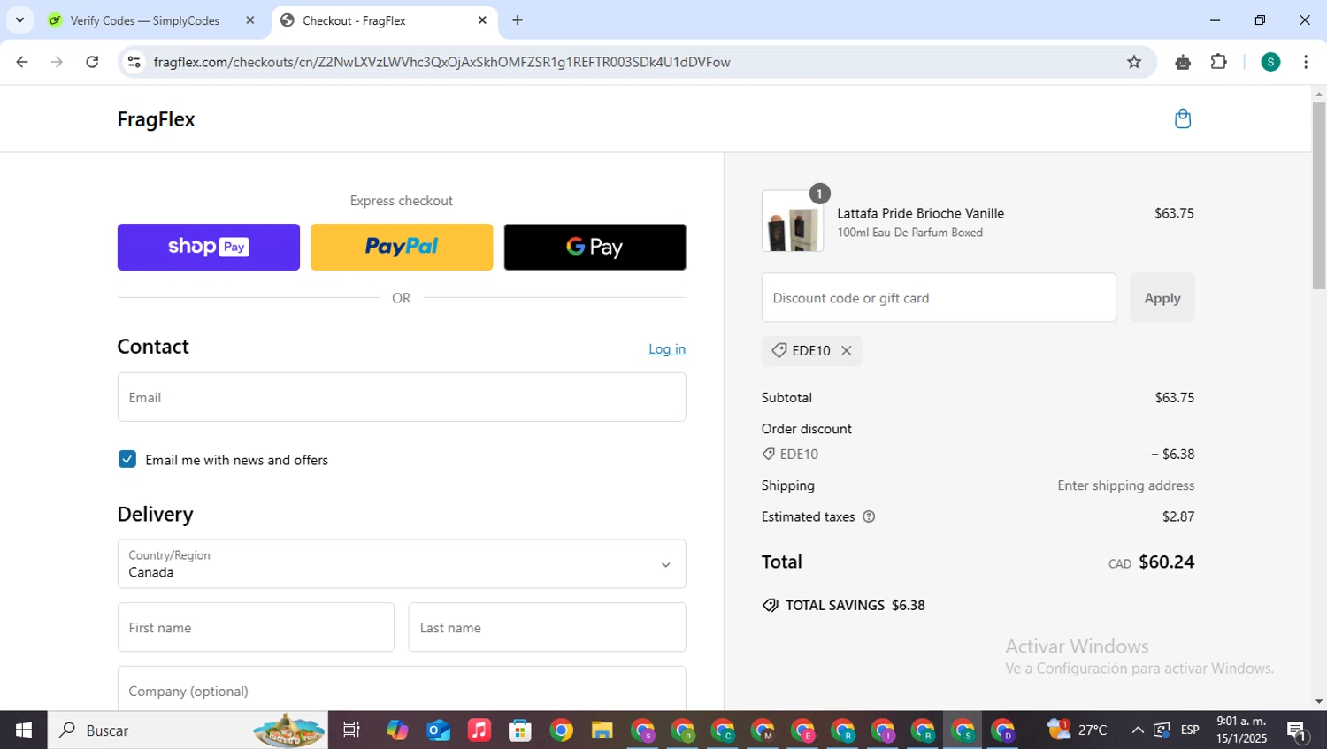Bookmark this page with the star icon
The image size is (1327, 749).
(1134, 62)
